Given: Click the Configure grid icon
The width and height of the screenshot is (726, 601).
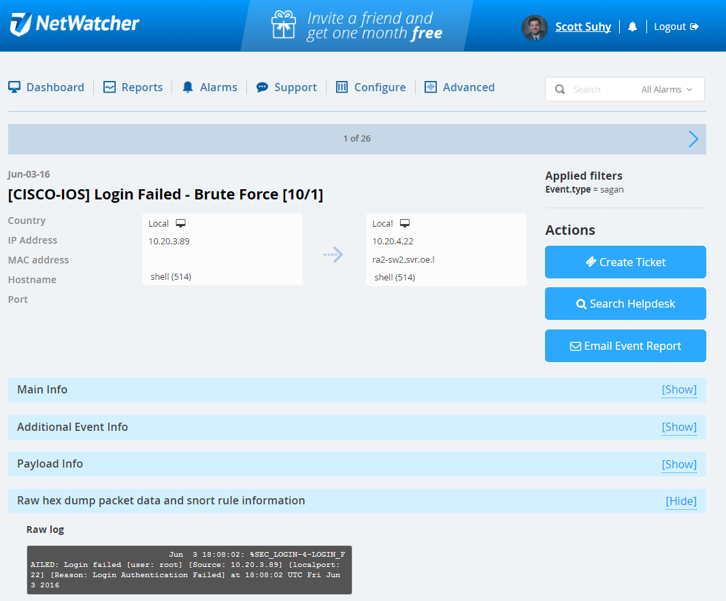Looking at the screenshot, I should (341, 86).
